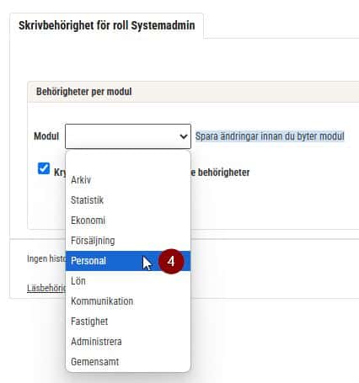359x383 pixels.
Task: Pick the Ekonomi module option
Action: coord(128,221)
